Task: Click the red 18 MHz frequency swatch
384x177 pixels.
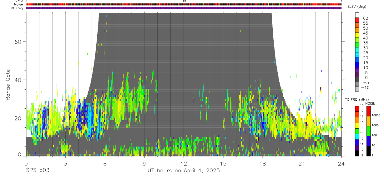Action: click(x=357, y=109)
